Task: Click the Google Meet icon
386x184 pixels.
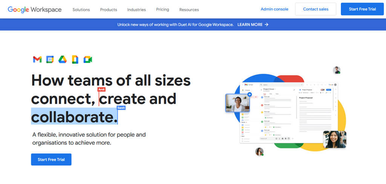Action: [x=87, y=59]
